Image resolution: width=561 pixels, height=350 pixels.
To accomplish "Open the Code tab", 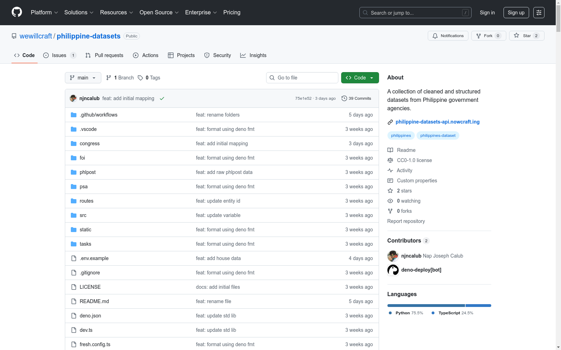I will pos(25,55).
